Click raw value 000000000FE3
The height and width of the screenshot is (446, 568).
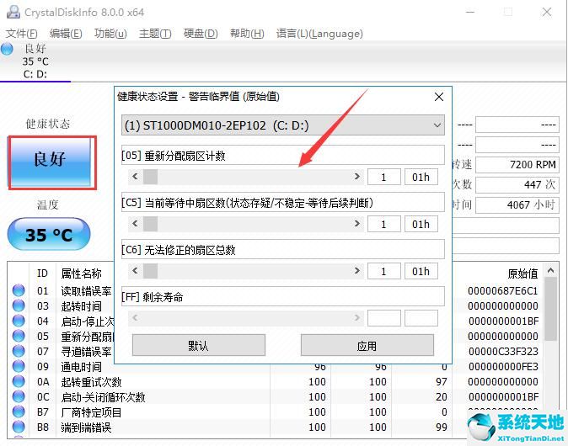pos(503,367)
